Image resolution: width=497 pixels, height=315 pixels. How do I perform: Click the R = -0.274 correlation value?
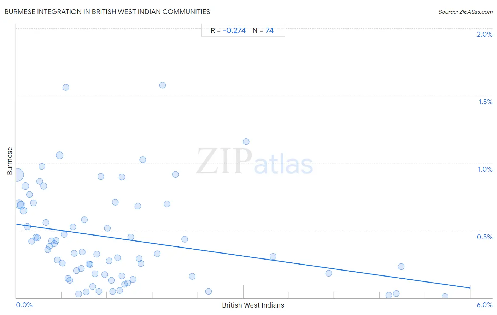(228, 30)
